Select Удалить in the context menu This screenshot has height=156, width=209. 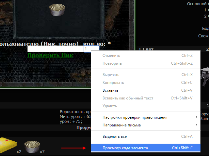(x=146, y=106)
